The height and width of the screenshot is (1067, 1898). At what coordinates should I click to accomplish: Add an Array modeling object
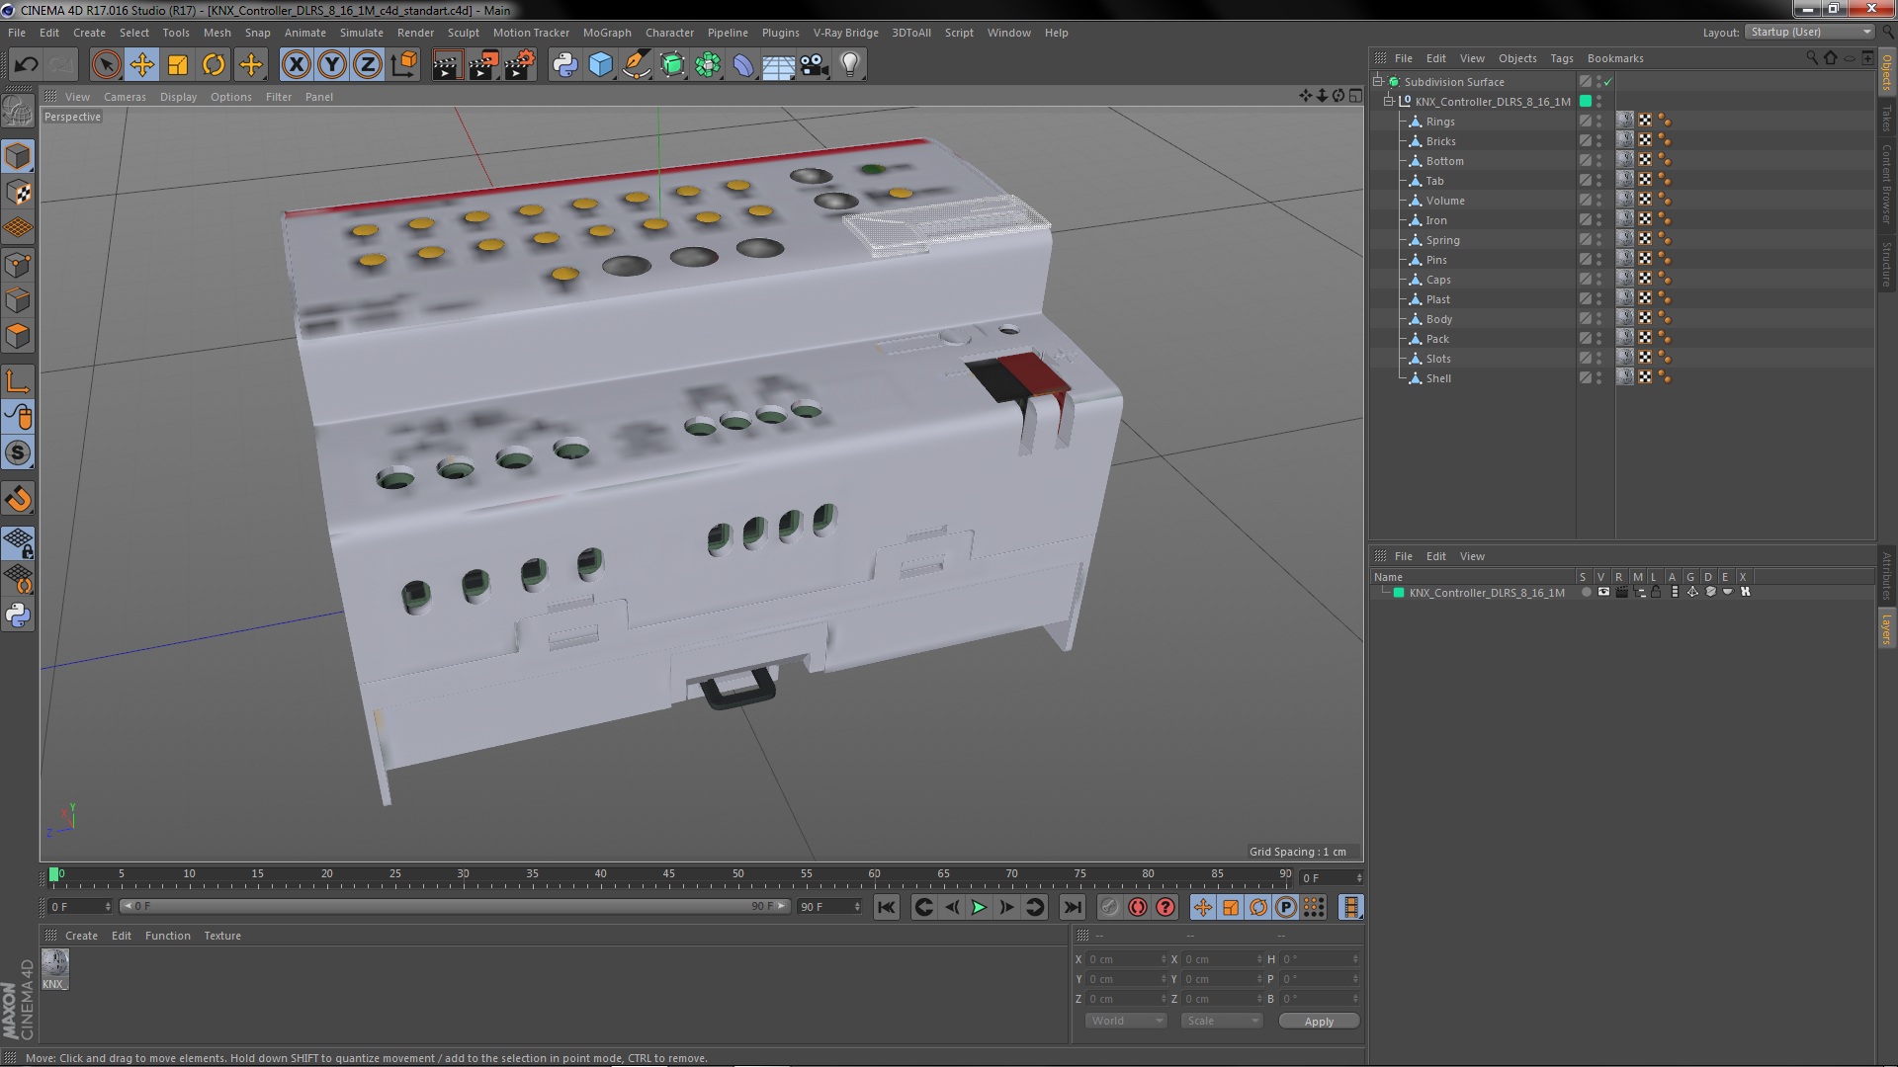pos(708,65)
